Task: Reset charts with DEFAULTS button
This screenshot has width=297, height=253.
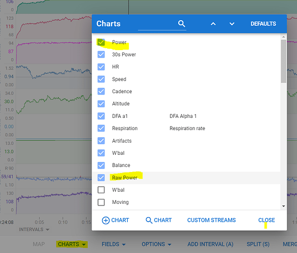Action: click(x=263, y=24)
